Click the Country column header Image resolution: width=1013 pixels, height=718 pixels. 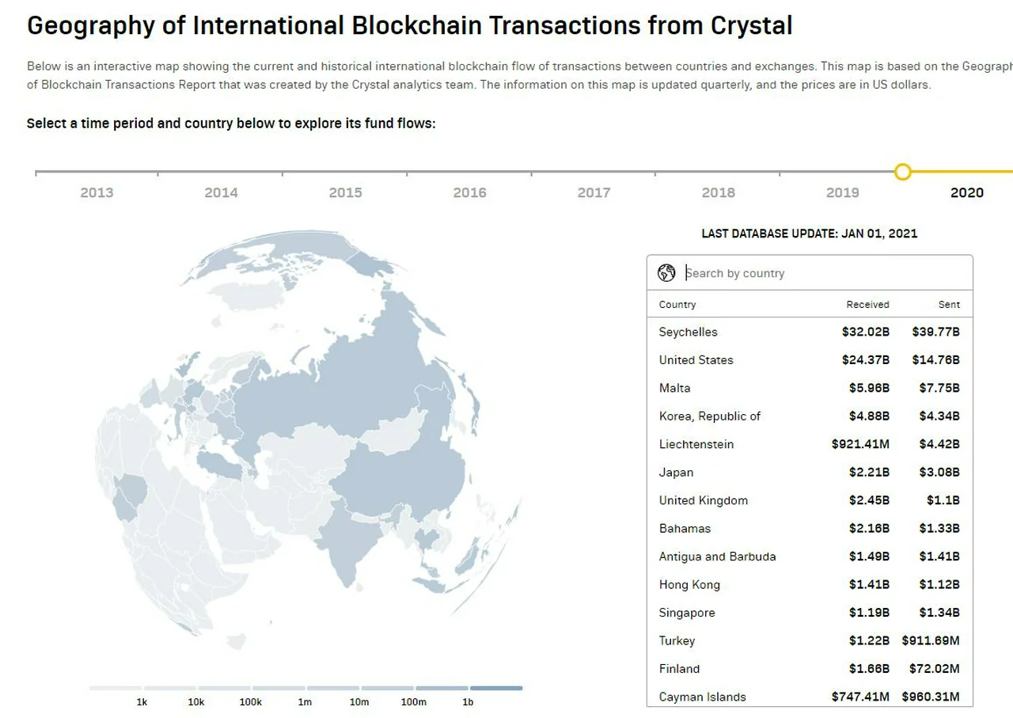click(x=677, y=305)
